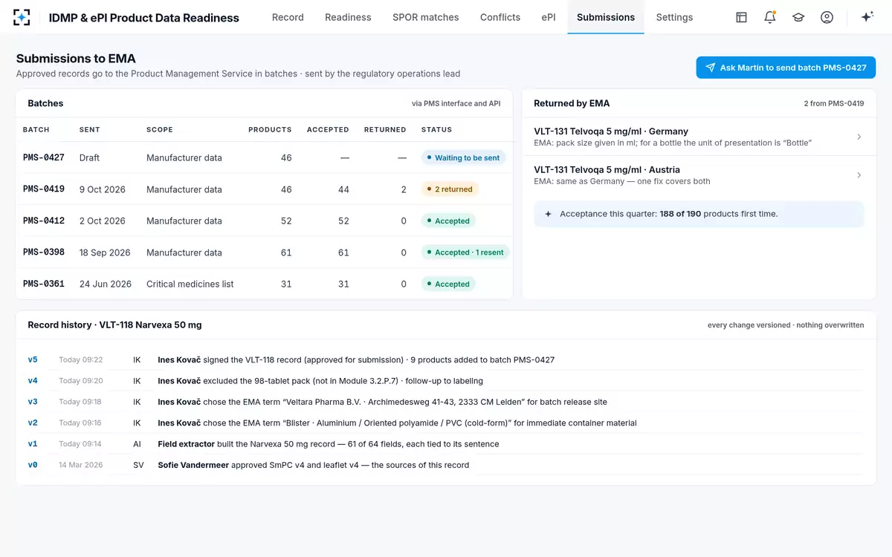This screenshot has width=892, height=557.
Task: Expand the VLT-131 Telvoqa Austria returned item
Action: pos(699,175)
